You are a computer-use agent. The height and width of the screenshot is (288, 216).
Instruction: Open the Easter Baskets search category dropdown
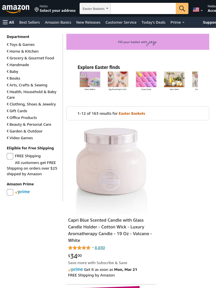pyautogui.click(x=95, y=8)
